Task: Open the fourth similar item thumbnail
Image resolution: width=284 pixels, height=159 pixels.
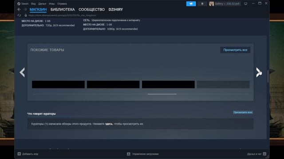Action: (223, 84)
